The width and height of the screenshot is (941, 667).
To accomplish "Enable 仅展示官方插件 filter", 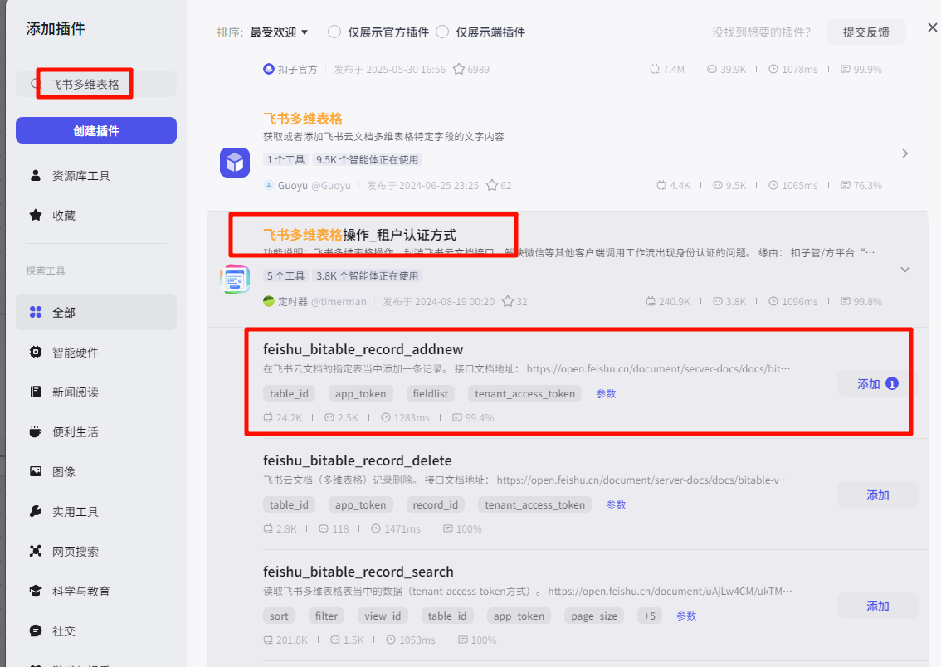I will (334, 32).
